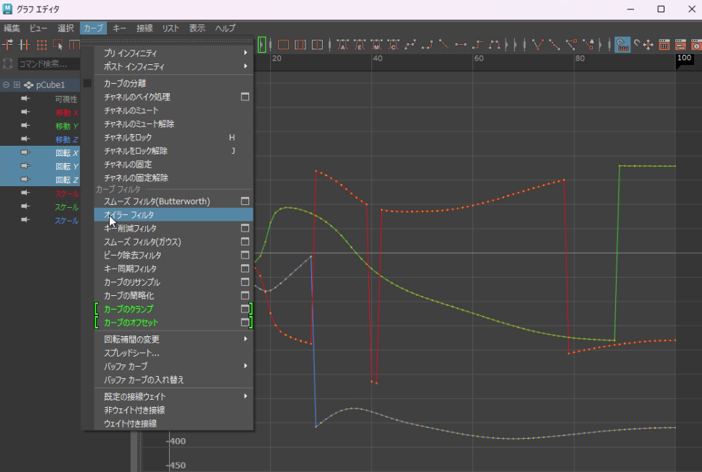
Task: Toggle pin icon for 可視性 channel
Action: click(25, 98)
